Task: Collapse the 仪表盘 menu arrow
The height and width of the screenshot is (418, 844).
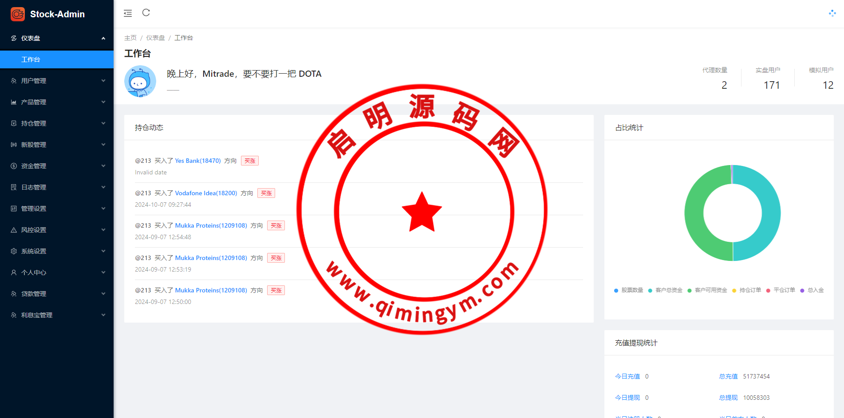Action: [x=103, y=38]
